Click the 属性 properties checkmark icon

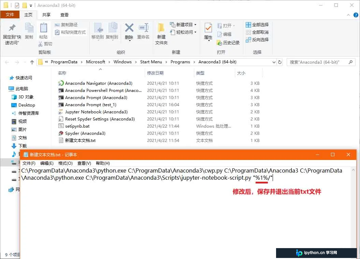208,28
